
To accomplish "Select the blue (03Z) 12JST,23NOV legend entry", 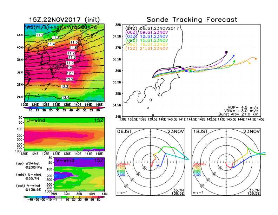I will (147, 37).
